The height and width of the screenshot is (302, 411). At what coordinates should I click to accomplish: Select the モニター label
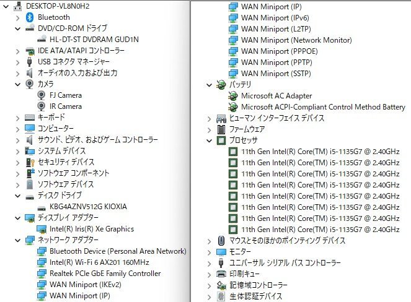240,251
